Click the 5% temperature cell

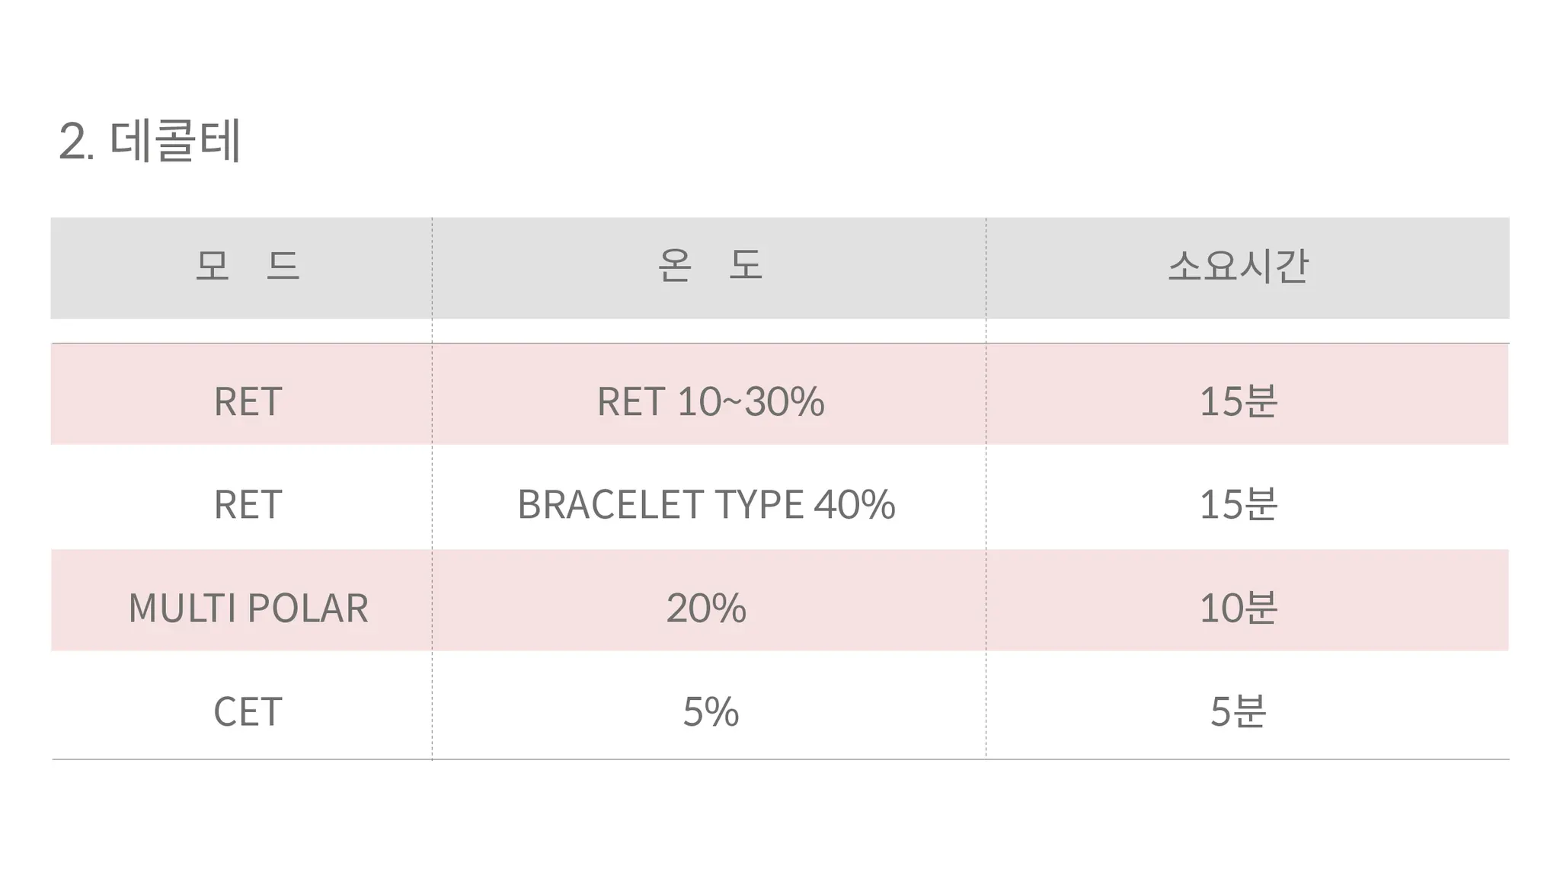(x=710, y=711)
